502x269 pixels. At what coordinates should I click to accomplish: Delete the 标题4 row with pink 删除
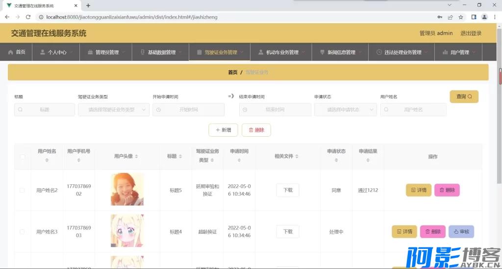pos(432,232)
